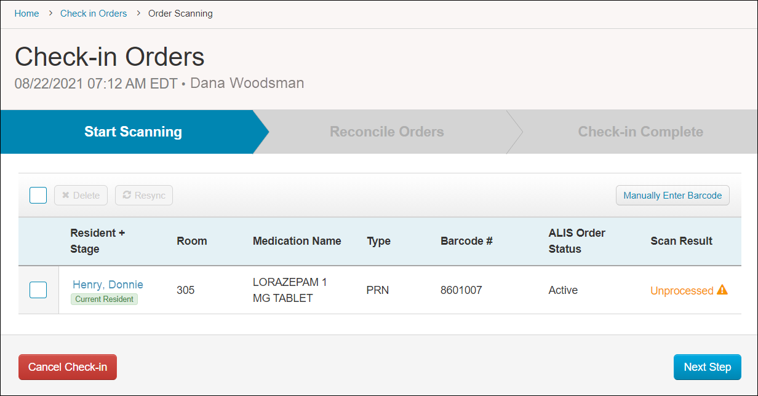Viewport: 758px width, 396px height.
Task: Enable selection of the LORAZEPAM order row
Action: coord(38,290)
